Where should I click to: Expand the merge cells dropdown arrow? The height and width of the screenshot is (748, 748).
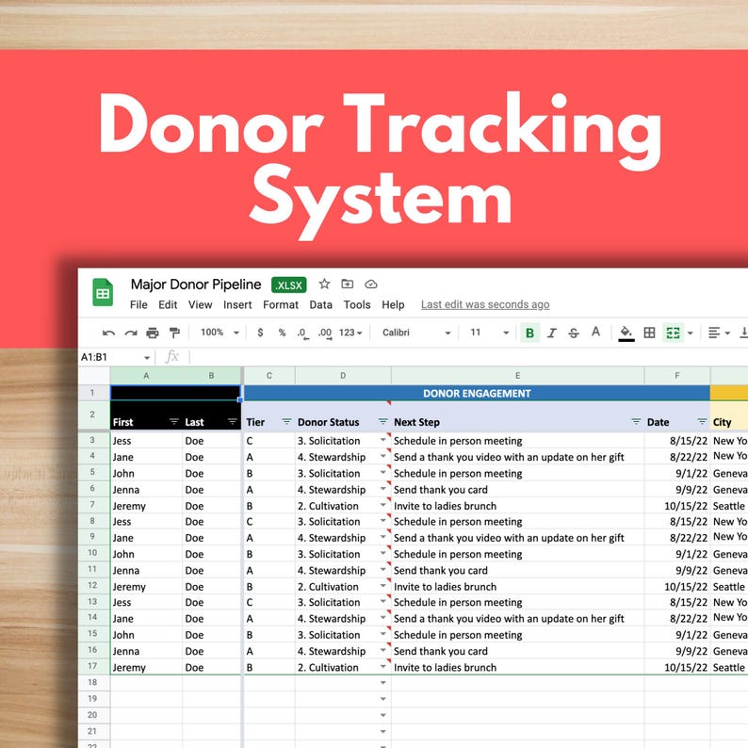tap(691, 333)
